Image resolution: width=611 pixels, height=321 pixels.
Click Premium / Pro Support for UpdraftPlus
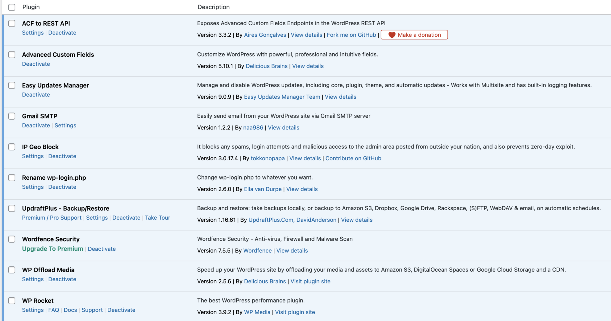[52, 218]
